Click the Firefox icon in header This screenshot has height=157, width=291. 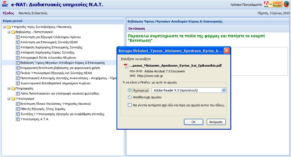tap(286, 4)
